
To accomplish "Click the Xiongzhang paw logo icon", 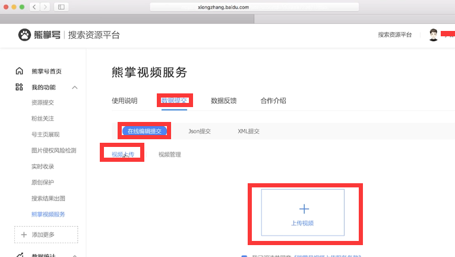I will [24, 35].
